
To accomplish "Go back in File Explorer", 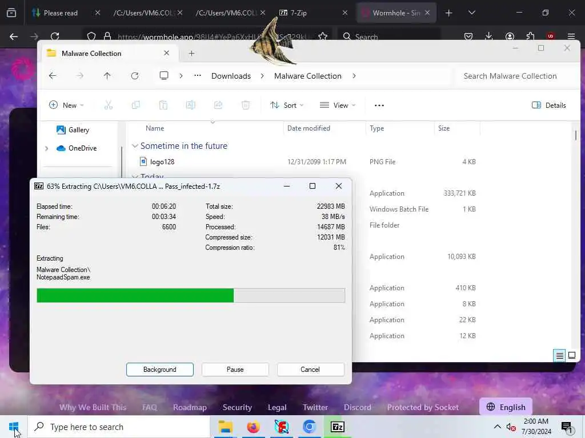I will coord(53,76).
